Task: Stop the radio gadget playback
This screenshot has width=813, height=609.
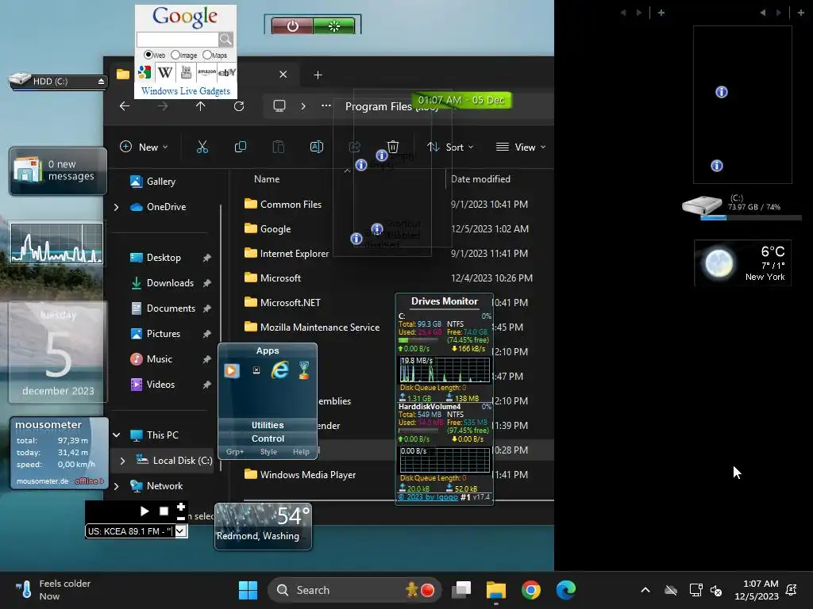Action: click(164, 511)
